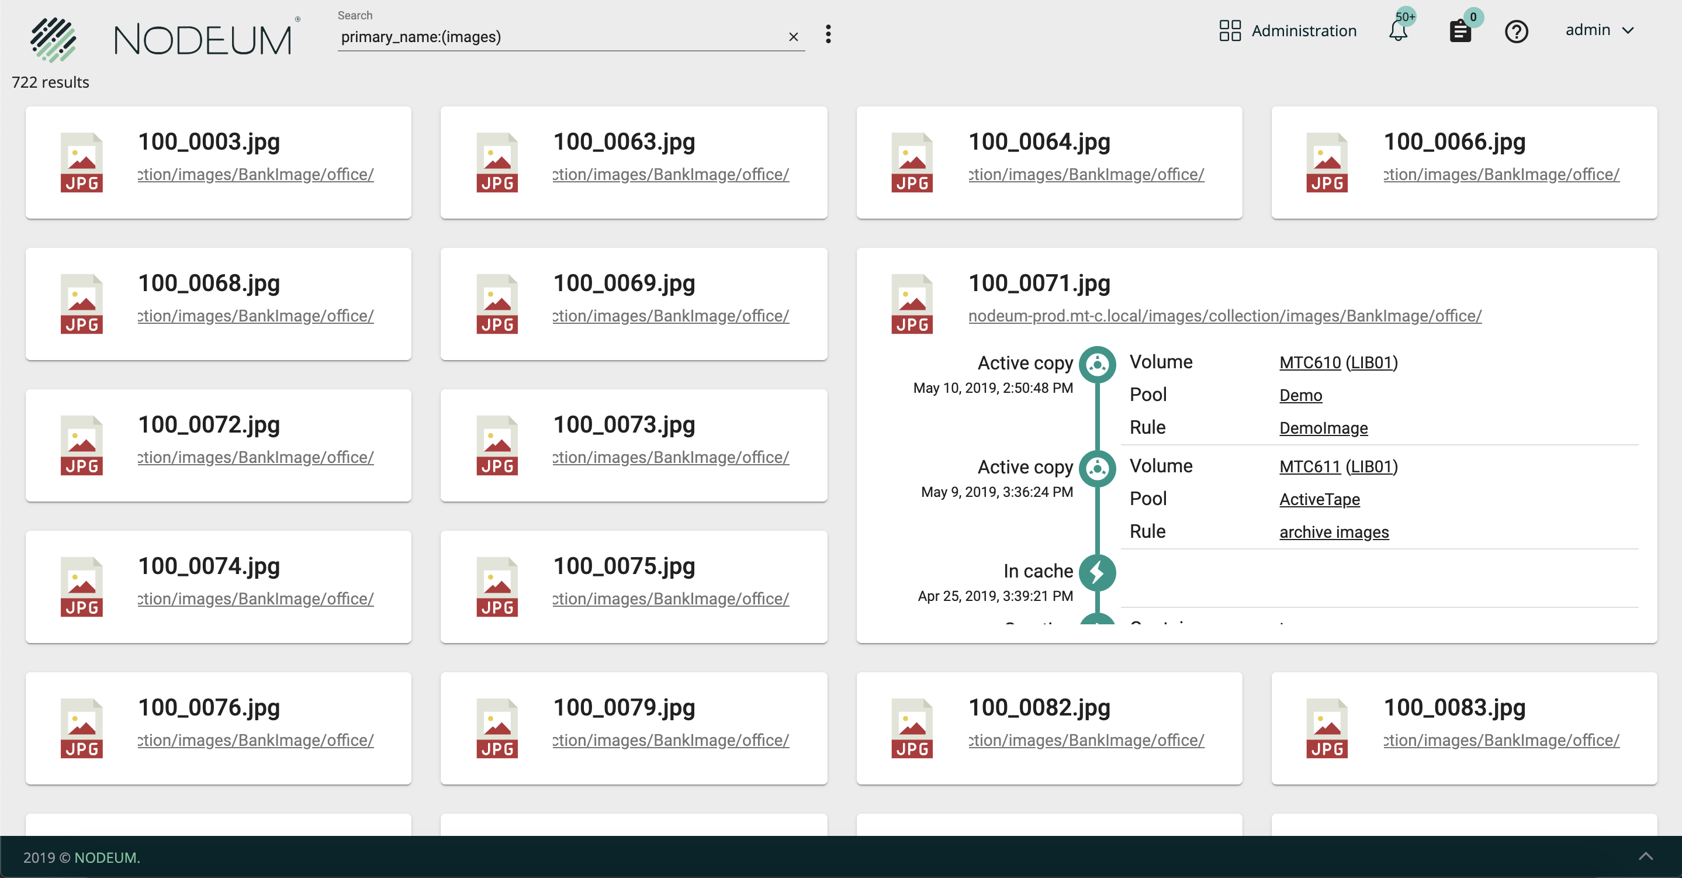Click the Nodeum logo icon
This screenshot has height=878, width=1682.
53,39
